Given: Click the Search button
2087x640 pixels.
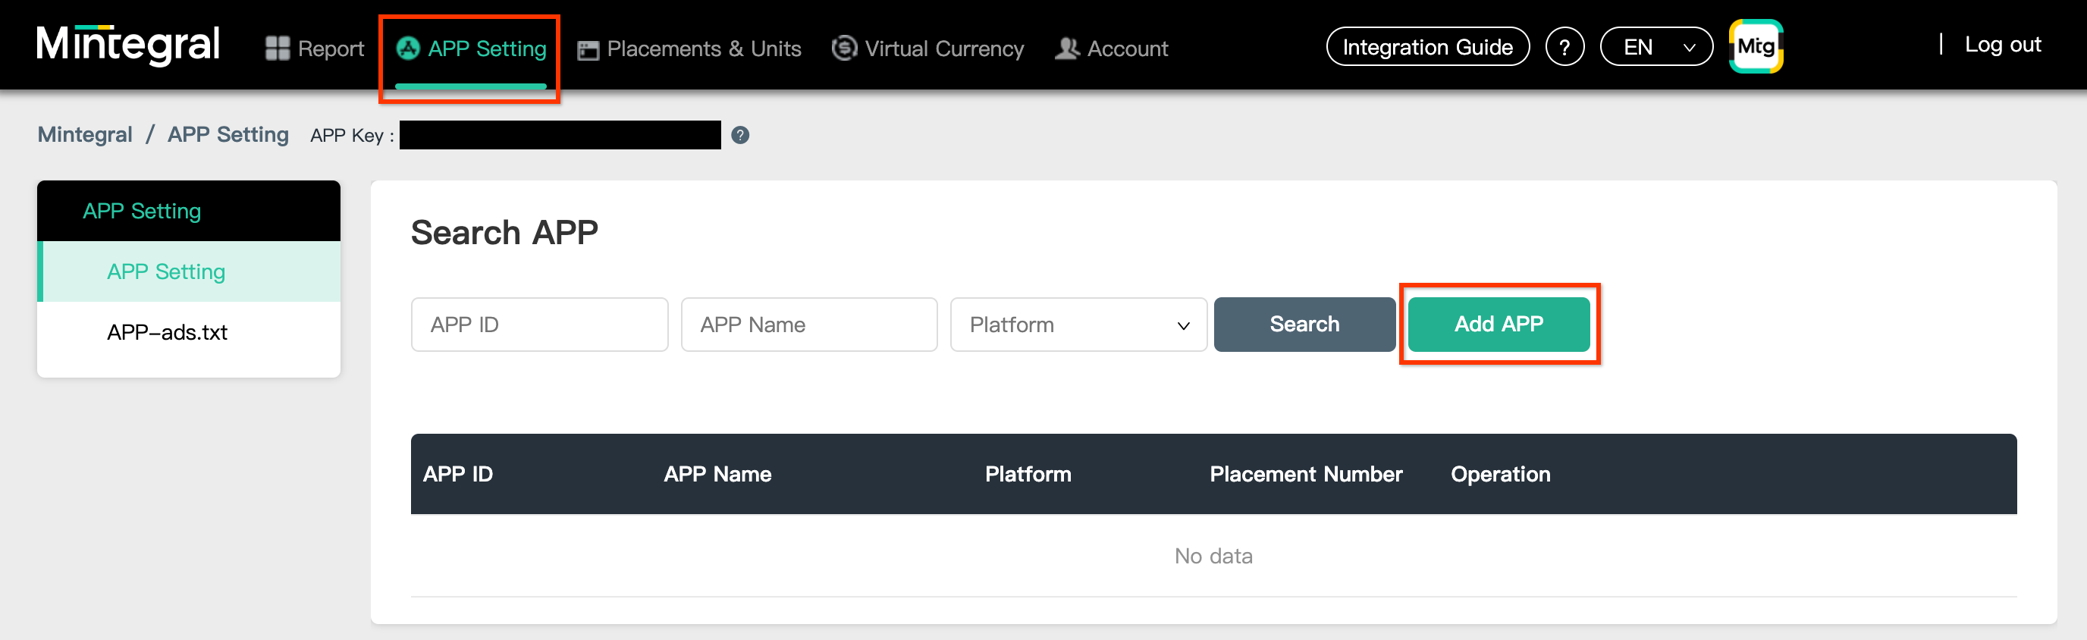Looking at the screenshot, I should 1304,324.
